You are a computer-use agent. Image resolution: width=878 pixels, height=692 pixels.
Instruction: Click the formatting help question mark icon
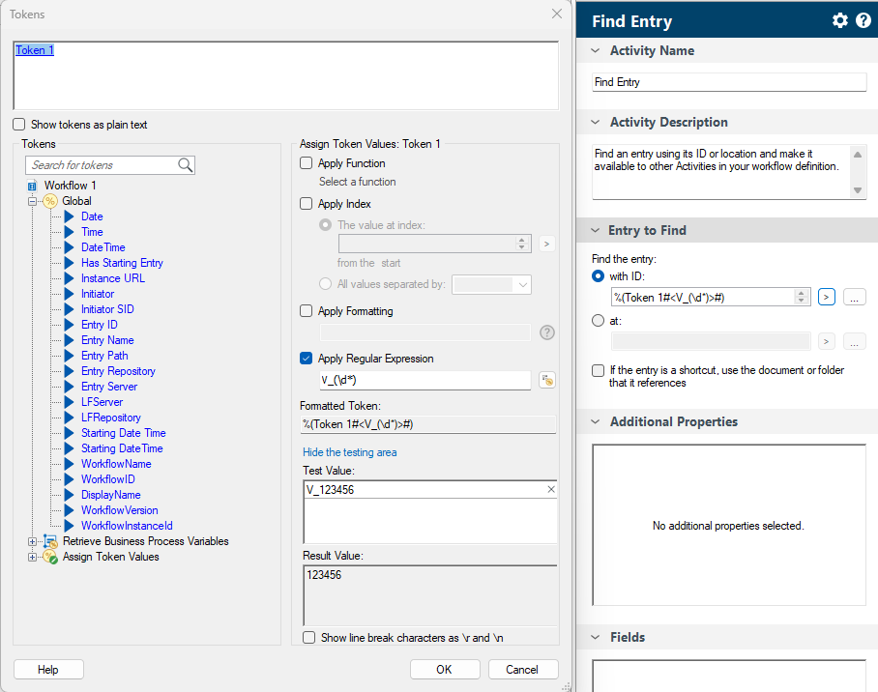coord(546,332)
